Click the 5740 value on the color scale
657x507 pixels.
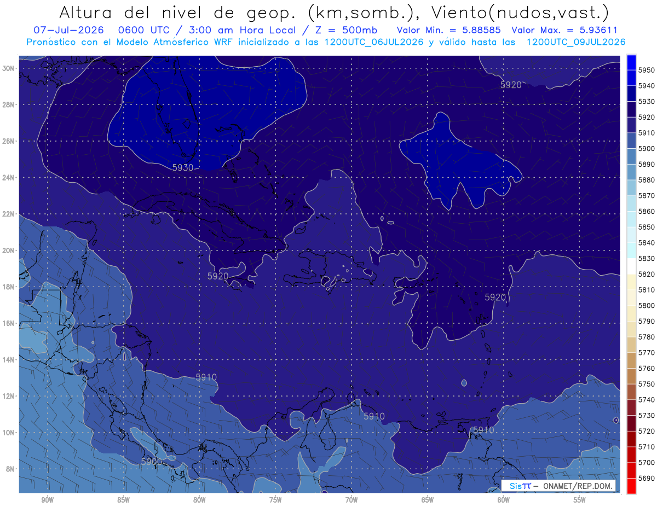tap(647, 399)
